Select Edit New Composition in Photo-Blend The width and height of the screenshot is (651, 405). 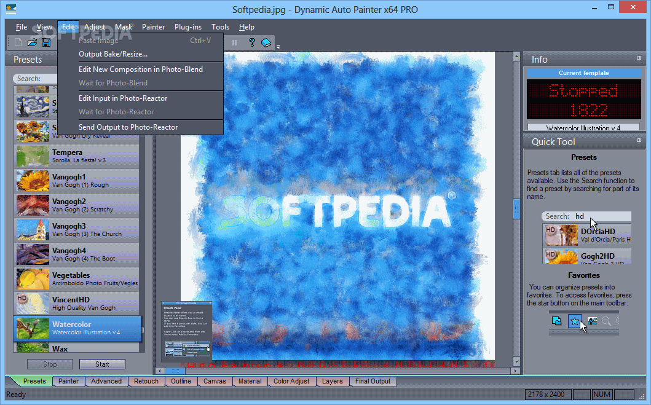click(x=140, y=69)
